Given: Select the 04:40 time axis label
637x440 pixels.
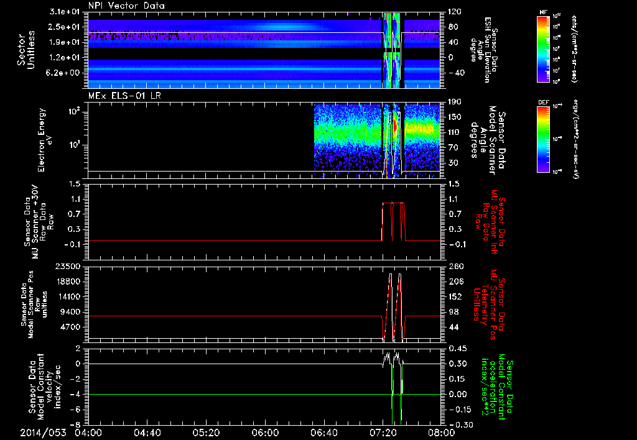Looking at the screenshot, I should pyautogui.click(x=147, y=432).
